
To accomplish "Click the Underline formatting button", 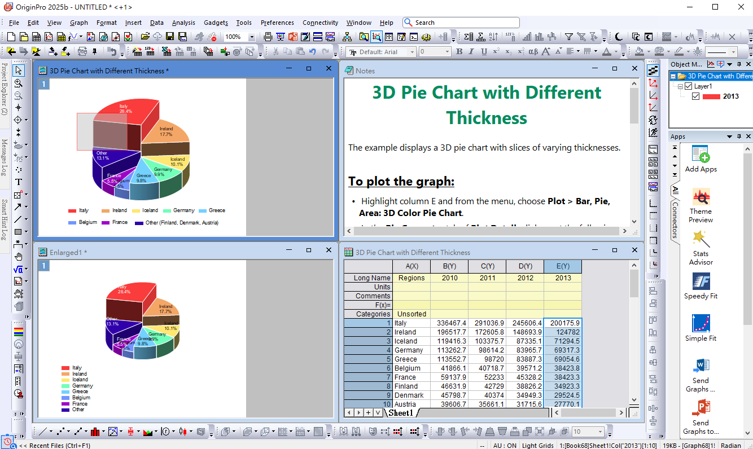I will [484, 52].
